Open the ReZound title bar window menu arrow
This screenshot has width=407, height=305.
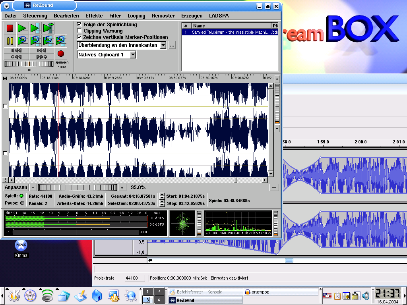6,6
